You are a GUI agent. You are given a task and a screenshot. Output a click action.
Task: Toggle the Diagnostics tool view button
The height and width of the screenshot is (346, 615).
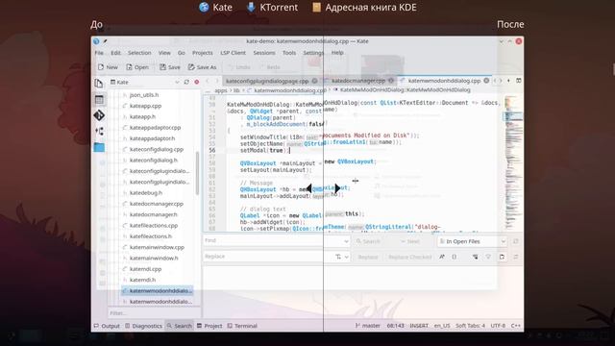coord(143,326)
